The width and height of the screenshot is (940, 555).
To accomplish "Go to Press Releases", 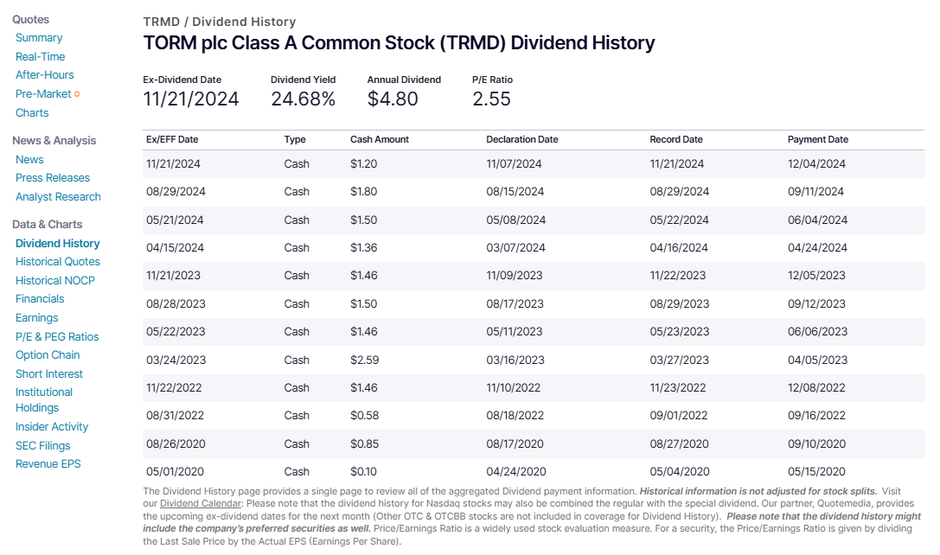I will [53, 177].
